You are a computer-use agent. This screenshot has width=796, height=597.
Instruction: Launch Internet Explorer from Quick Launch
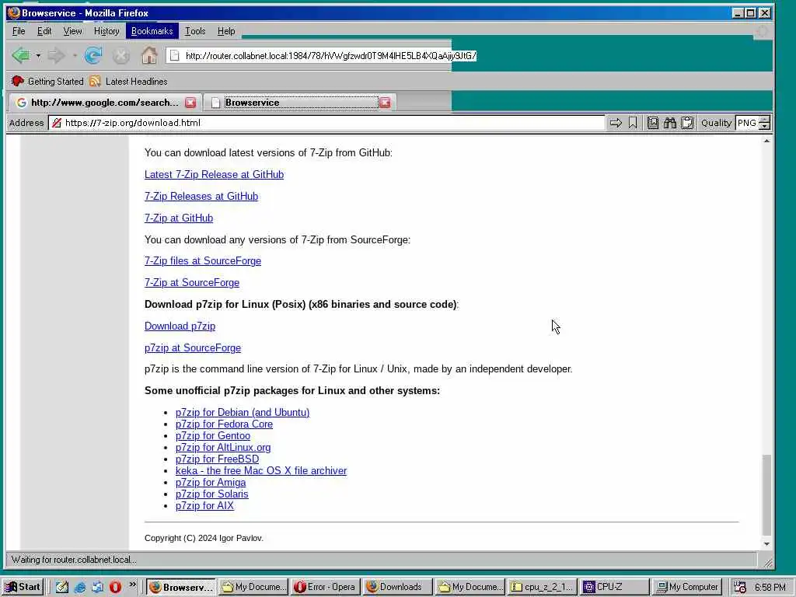pyautogui.click(x=80, y=587)
